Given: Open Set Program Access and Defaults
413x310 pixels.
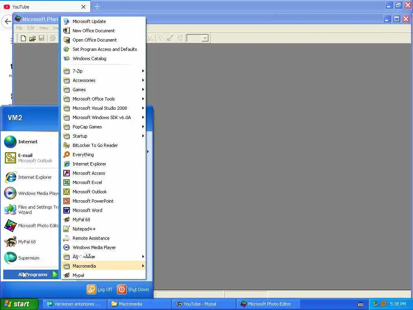Looking at the screenshot, I should tap(103, 49).
